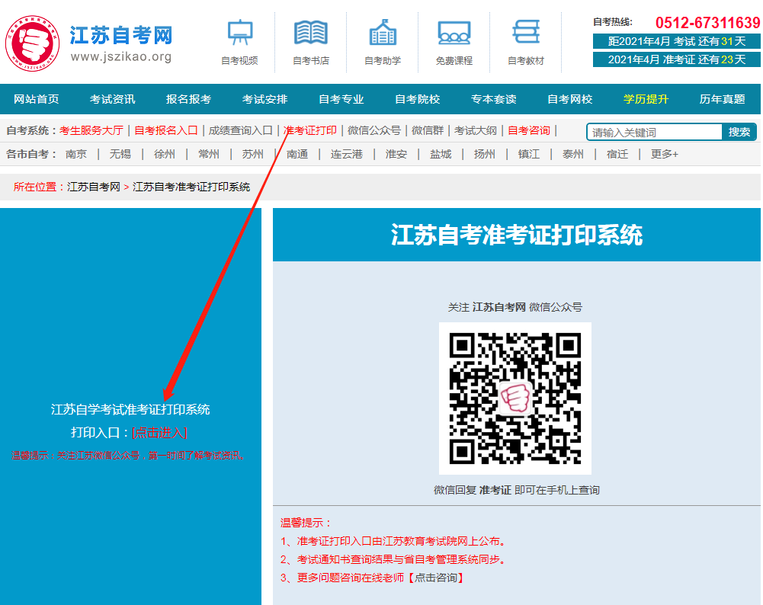Open 自考专业 navigation item
This screenshot has height=605, width=763.
pyautogui.click(x=341, y=99)
